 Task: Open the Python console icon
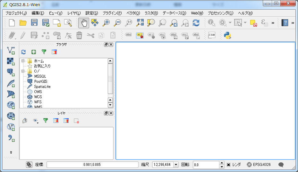(228, 35)
